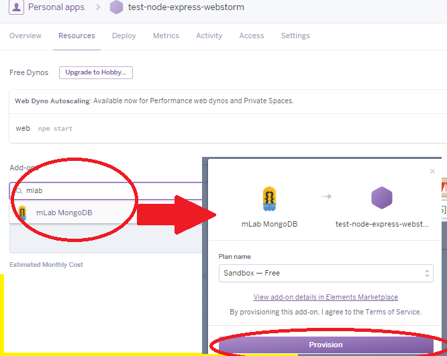Viewport: 447px width, 356px height.
Task: Open the Activity tab
Action: [x=209, y=36]
